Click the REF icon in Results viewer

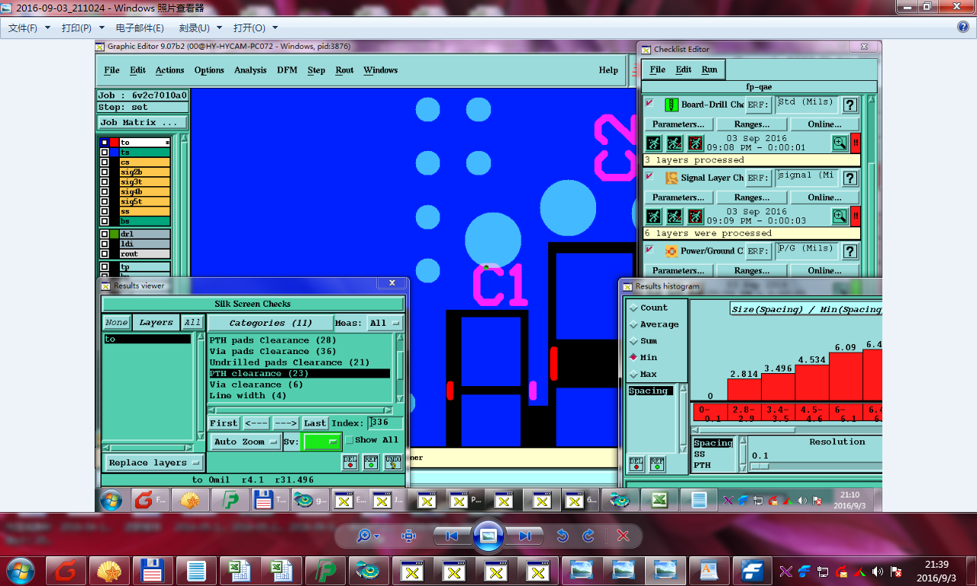[x=371, y=462]
